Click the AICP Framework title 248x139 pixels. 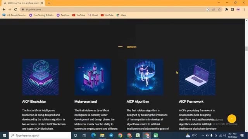click(191, 102)
